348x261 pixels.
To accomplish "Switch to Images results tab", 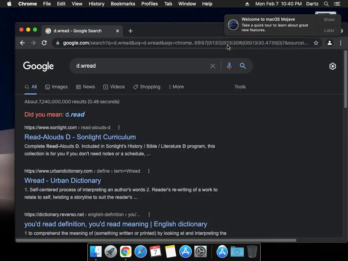I will click(x=56, y=87).
